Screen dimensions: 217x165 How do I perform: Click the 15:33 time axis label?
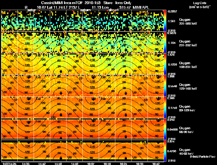click(25, 164)
